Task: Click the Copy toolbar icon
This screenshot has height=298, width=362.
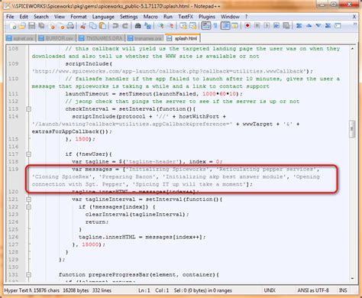Action: click(93, 26)
